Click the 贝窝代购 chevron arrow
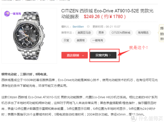 click(110, 55)
